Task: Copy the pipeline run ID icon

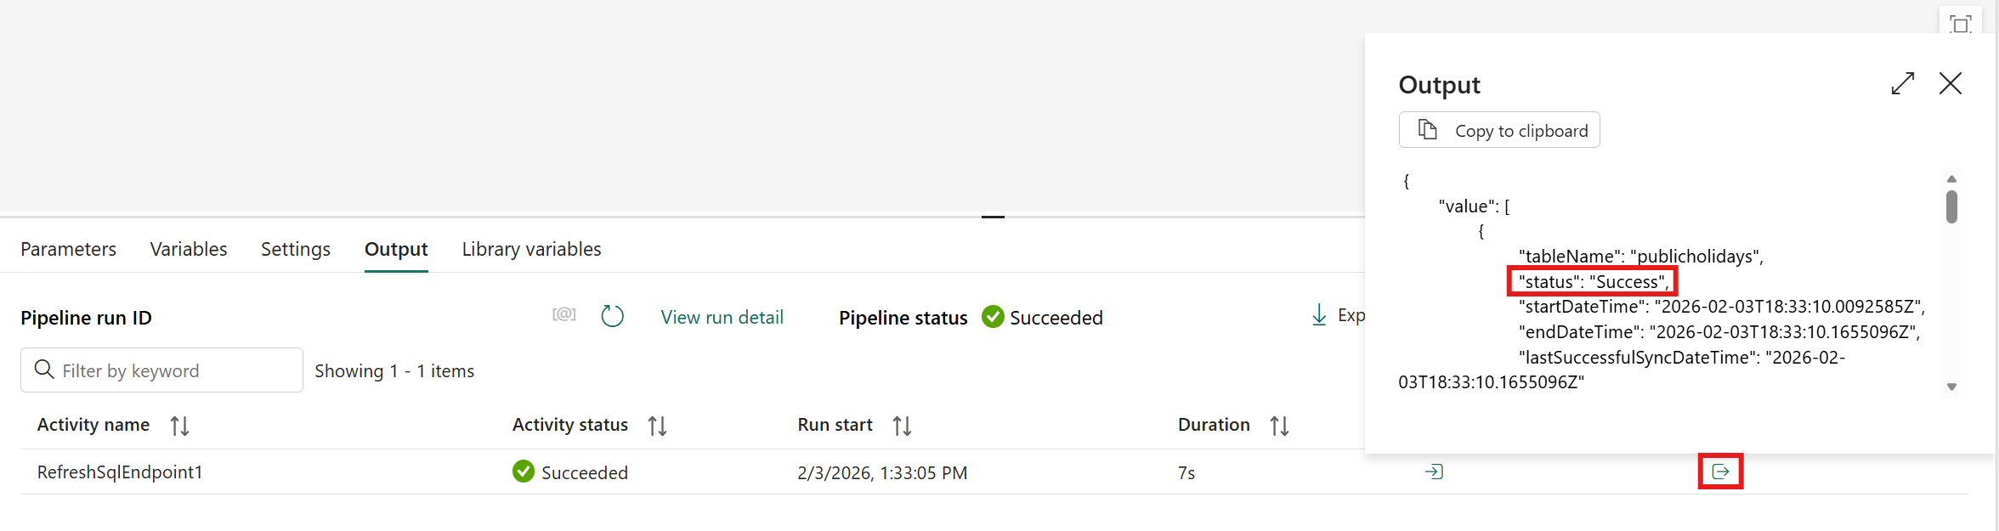Action: click(x=563, y=315)
